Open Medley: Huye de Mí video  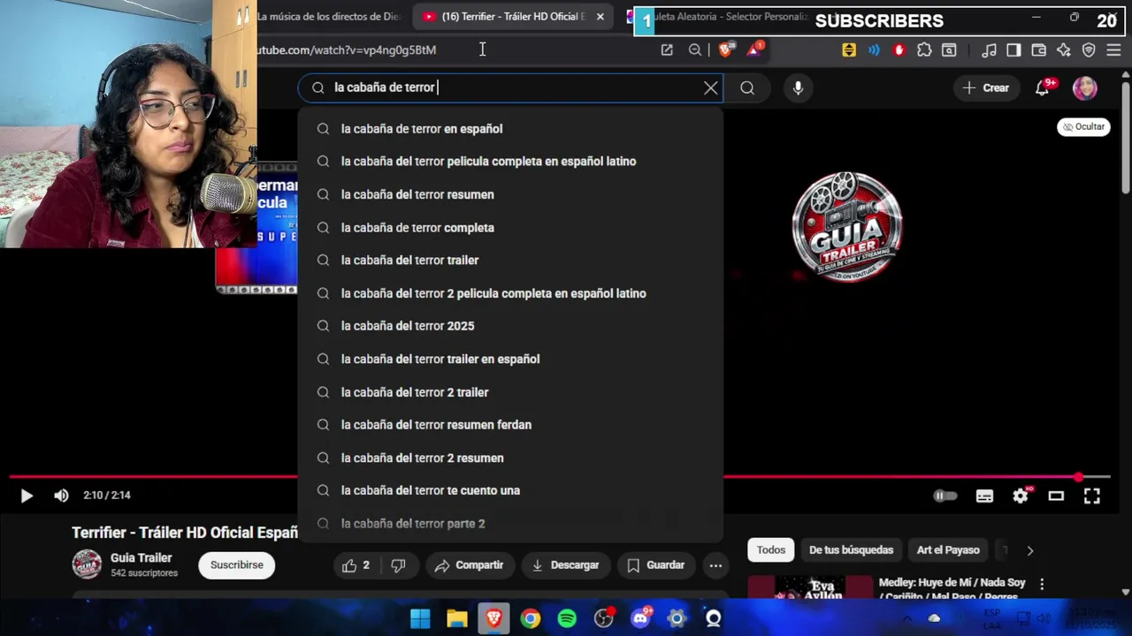[x=952, y=589]
